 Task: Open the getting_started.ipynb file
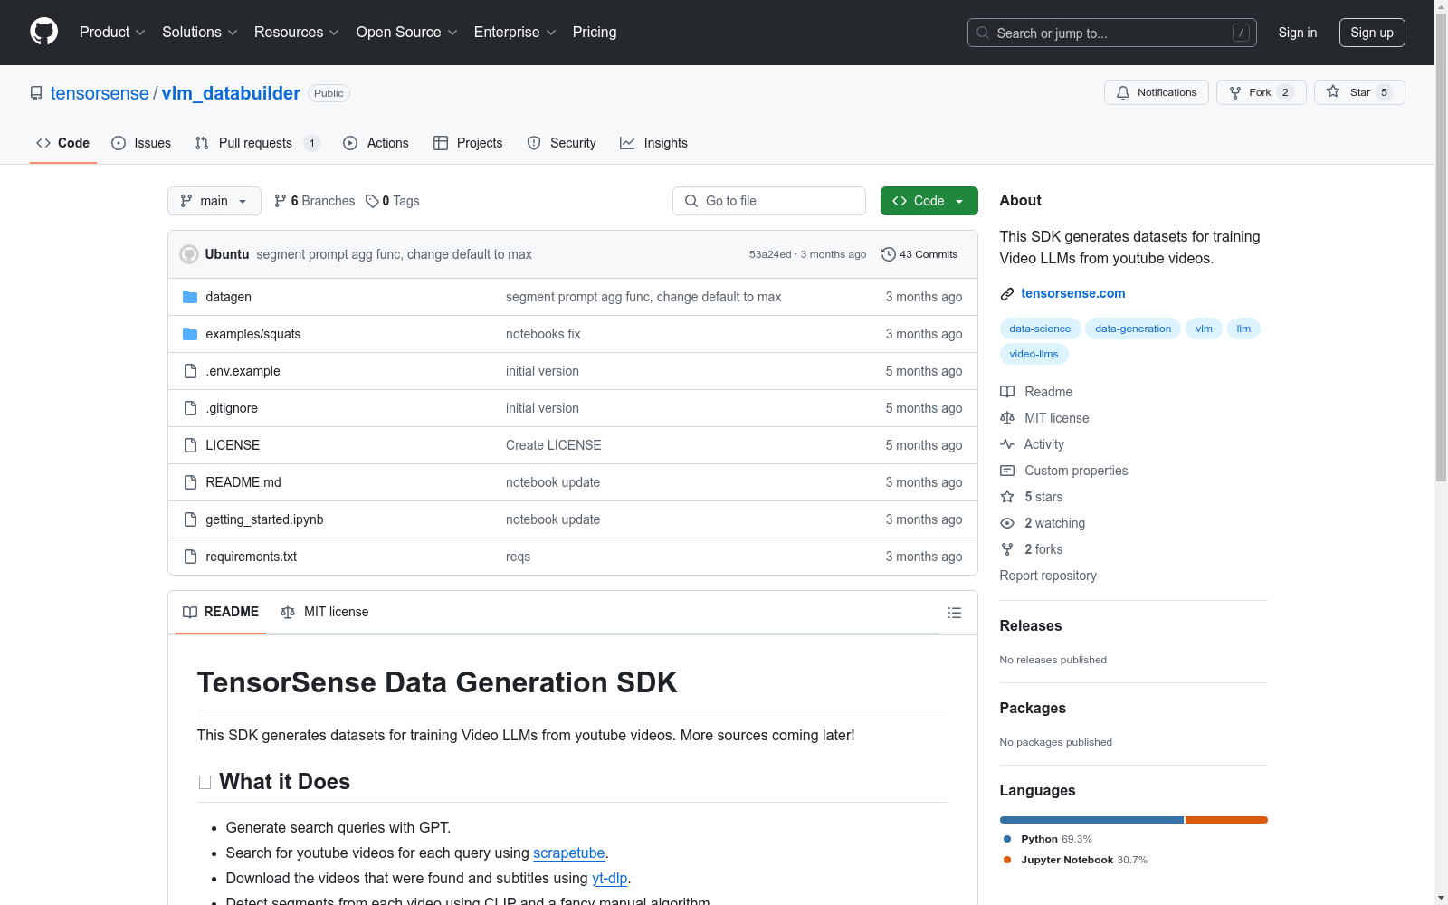click(264, 519)
